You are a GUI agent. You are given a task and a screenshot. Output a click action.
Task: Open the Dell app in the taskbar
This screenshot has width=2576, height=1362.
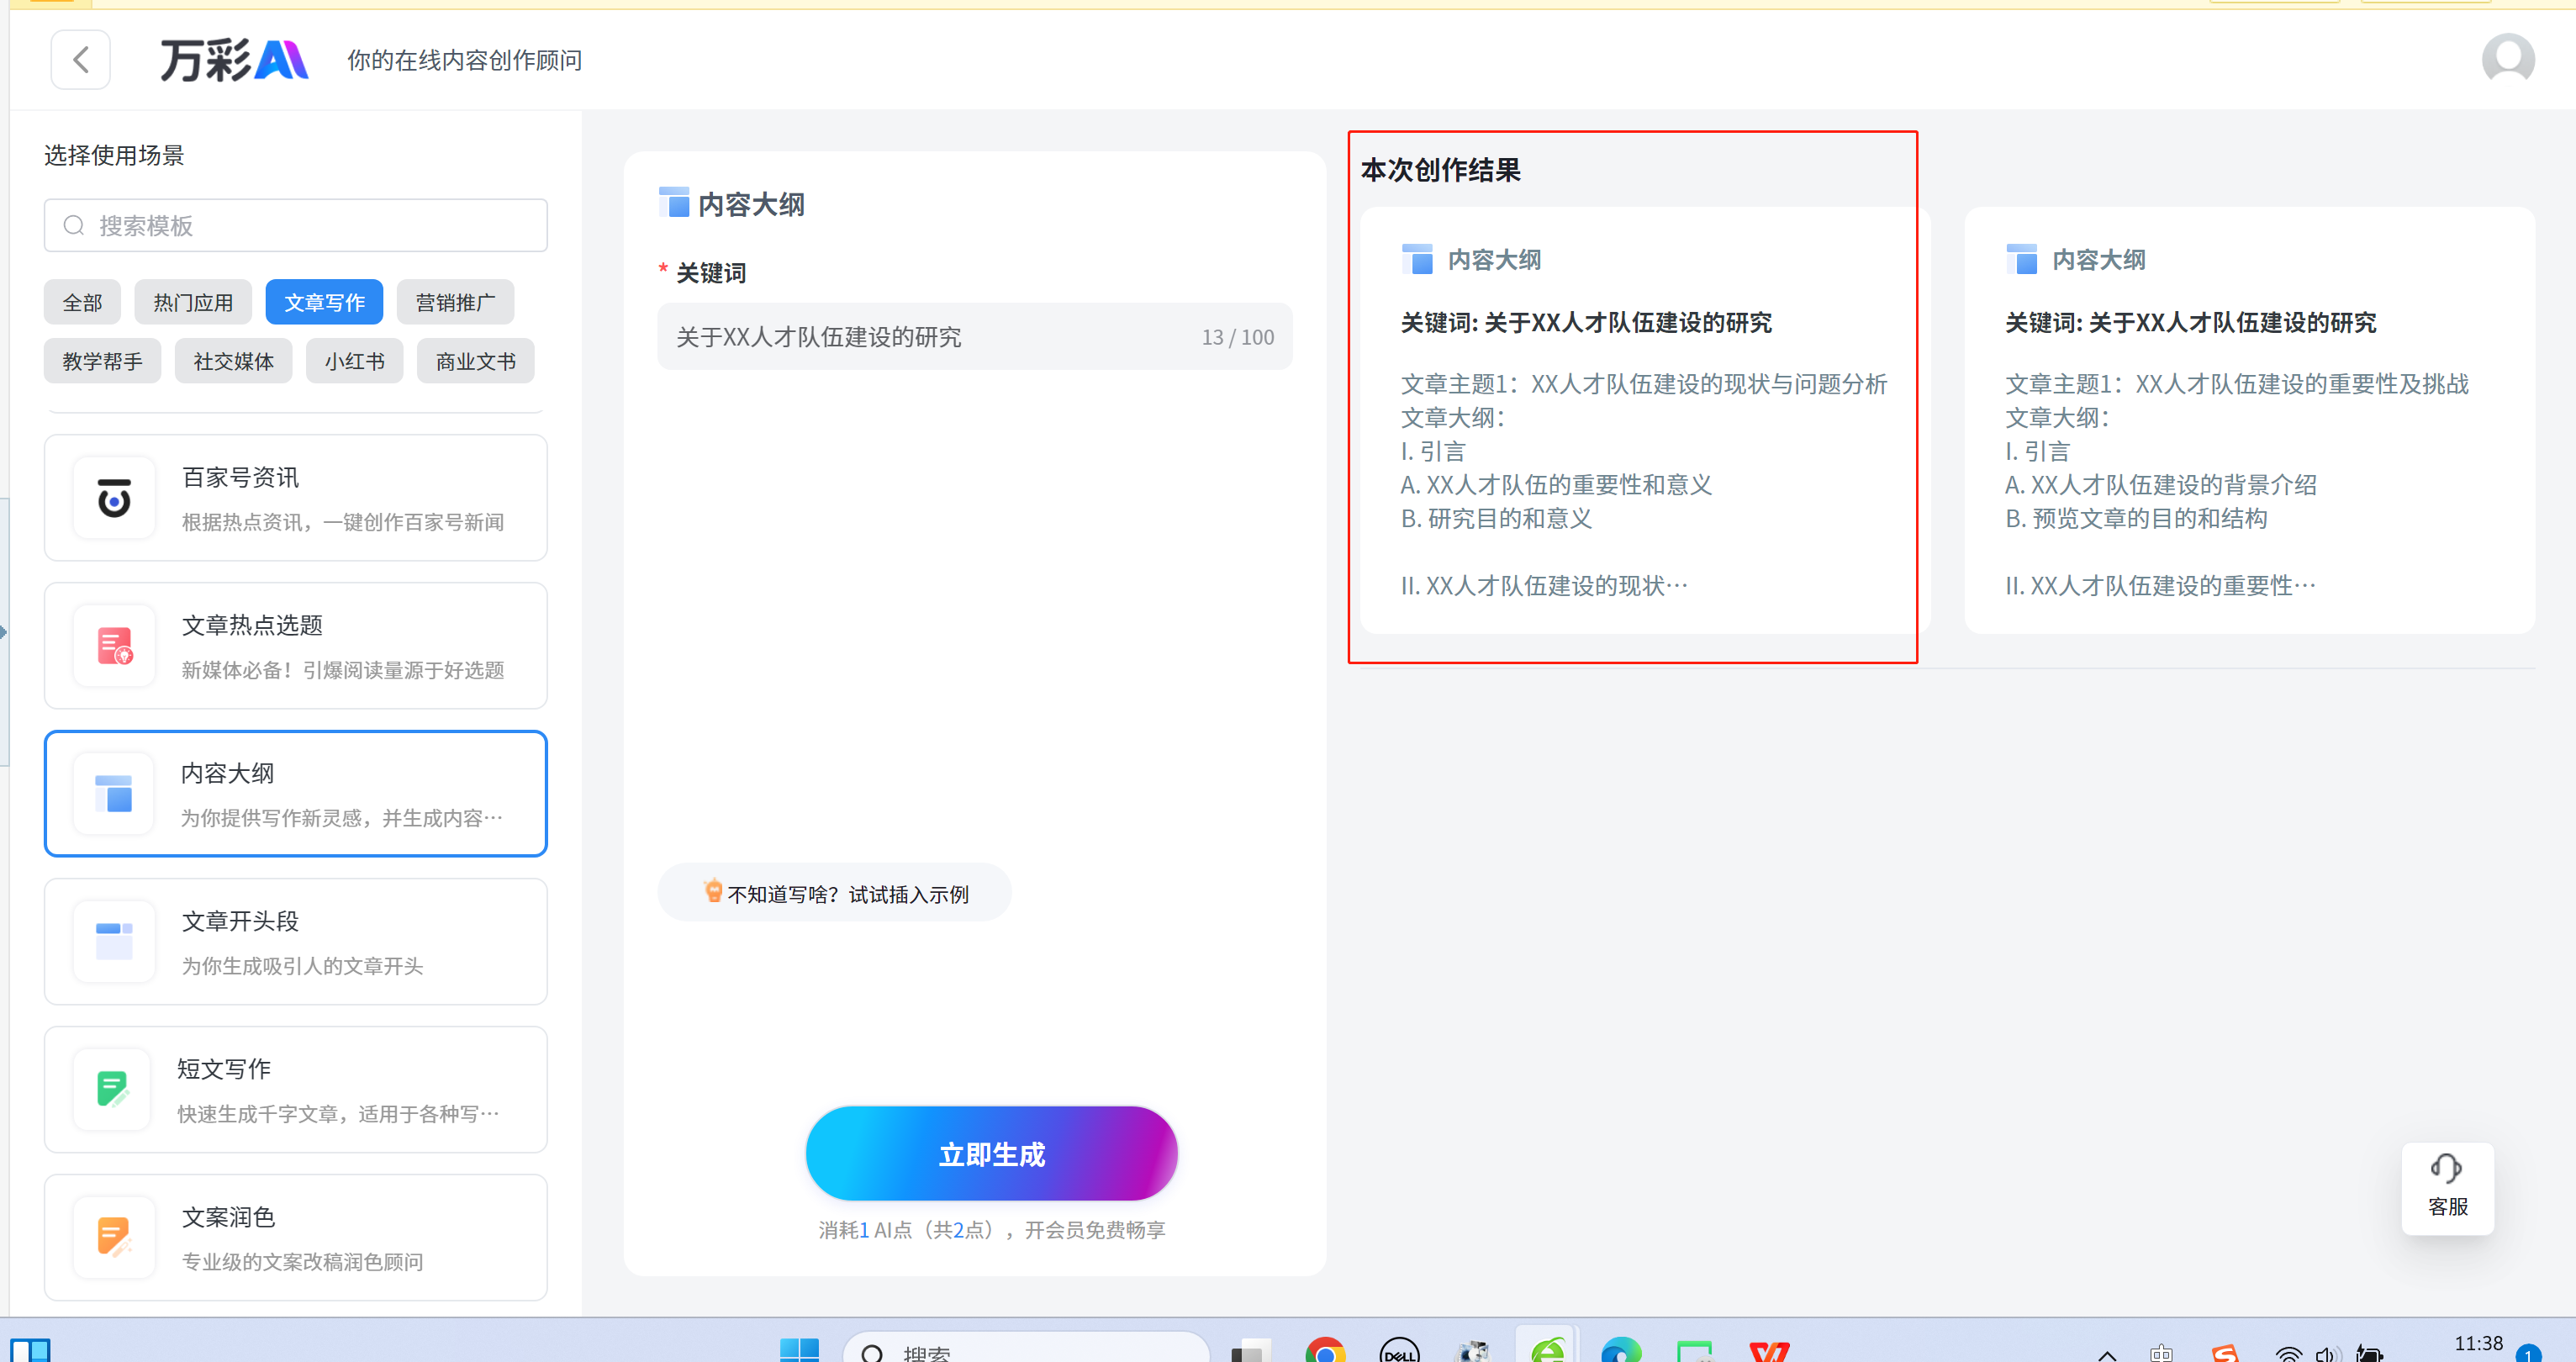click(1399, 1350)
